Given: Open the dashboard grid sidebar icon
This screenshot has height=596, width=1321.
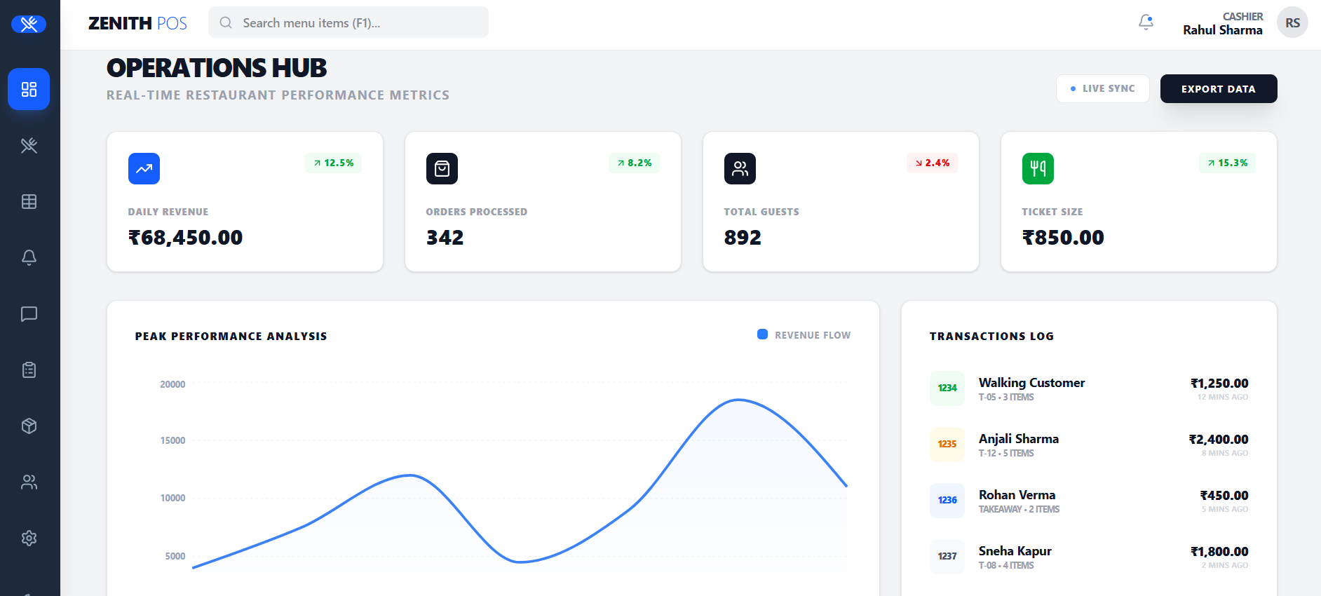Looking at the screenshot, I should pos(29,89).
